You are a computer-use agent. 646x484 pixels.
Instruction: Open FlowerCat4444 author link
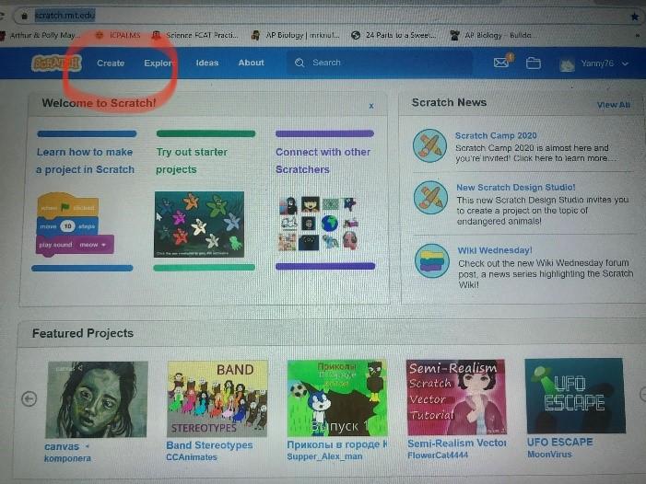438,455
